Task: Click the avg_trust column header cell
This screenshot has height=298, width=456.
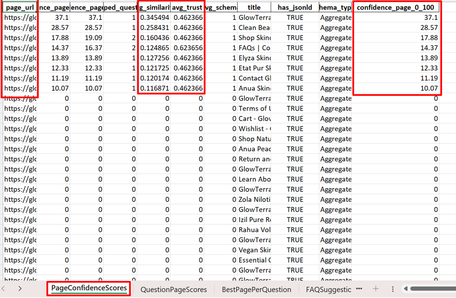Action: click(x=187, y=7)
